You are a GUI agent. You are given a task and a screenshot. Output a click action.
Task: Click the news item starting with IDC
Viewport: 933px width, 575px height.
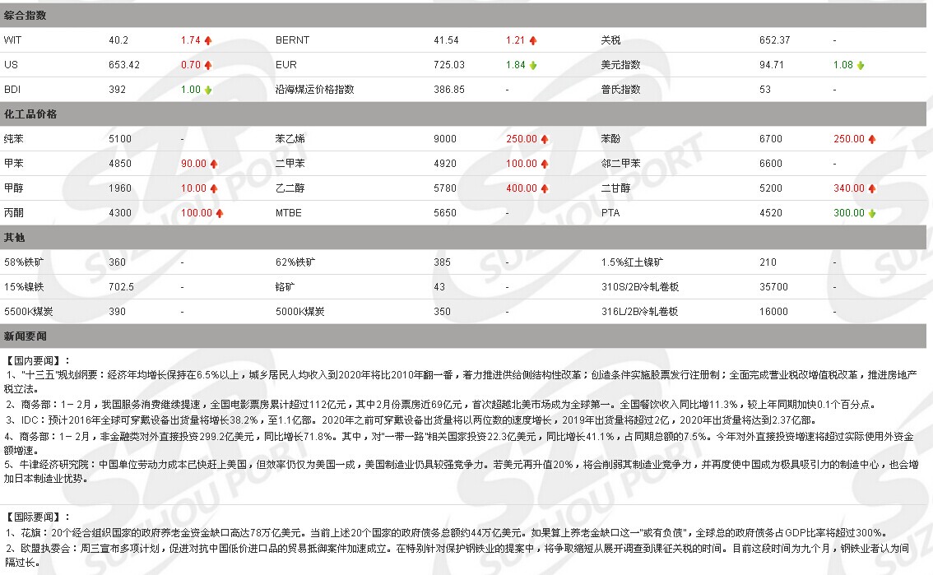click(411, 420)
